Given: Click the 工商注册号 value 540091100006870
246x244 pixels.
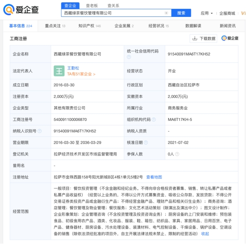Looking at the screenshot, I should tap(70, 120).
